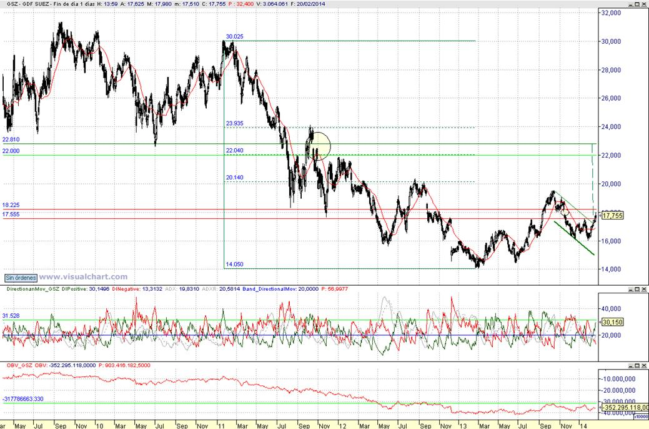The height and width of the screenshot is (429, 649).
Task: Click the -10.000,000 label on OBV axis
Action: (619, 379)
